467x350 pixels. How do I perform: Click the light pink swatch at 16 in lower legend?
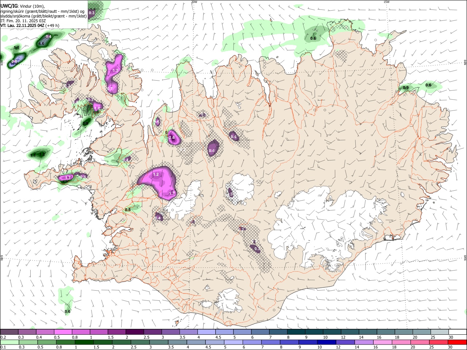[382, 342]
